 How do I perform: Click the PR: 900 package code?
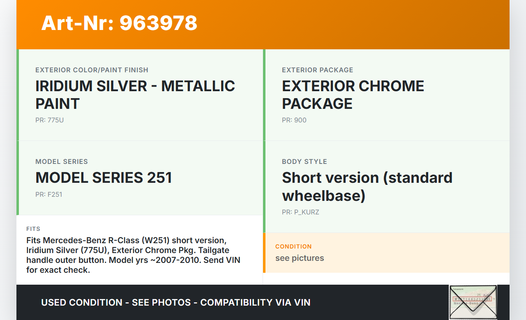(x=294, y=120)
